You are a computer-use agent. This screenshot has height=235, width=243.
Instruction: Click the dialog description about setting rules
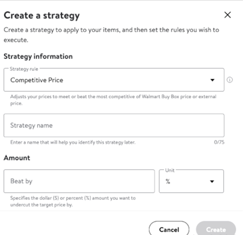(112, 35)
